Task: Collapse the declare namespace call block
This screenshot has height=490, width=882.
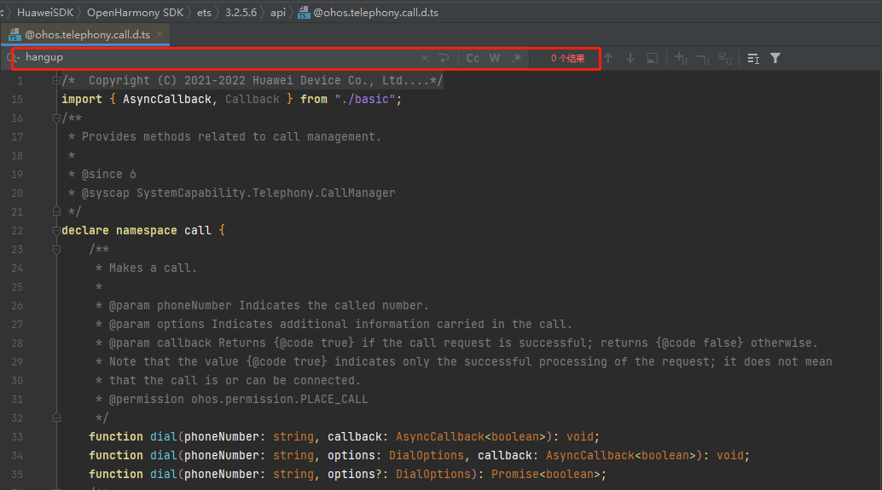Action: [x=56, y=230]
